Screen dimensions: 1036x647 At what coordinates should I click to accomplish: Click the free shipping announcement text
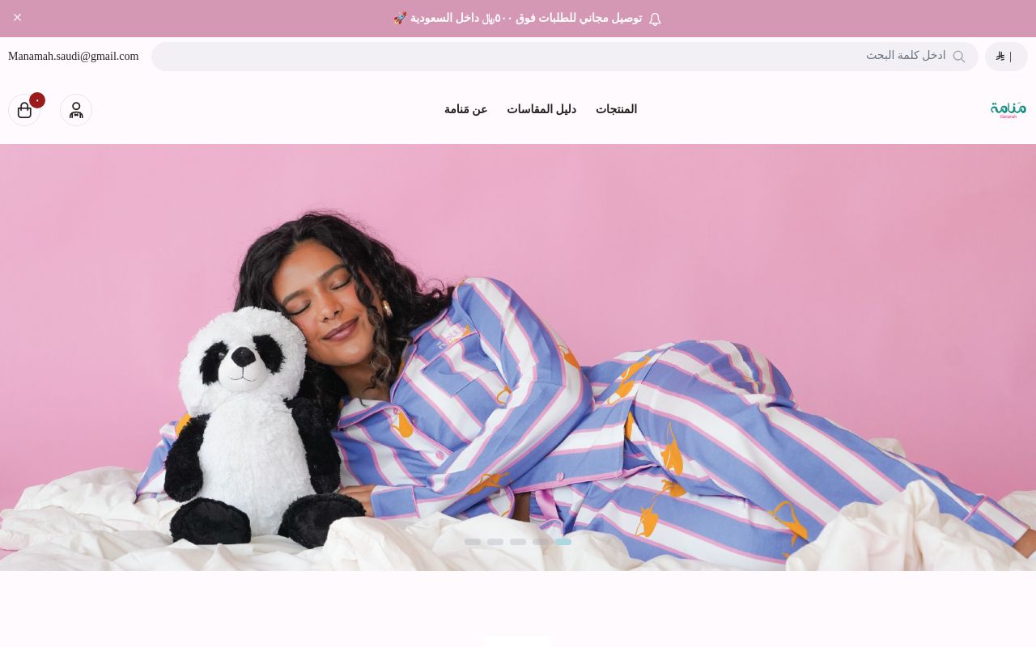tap(518, 18)
